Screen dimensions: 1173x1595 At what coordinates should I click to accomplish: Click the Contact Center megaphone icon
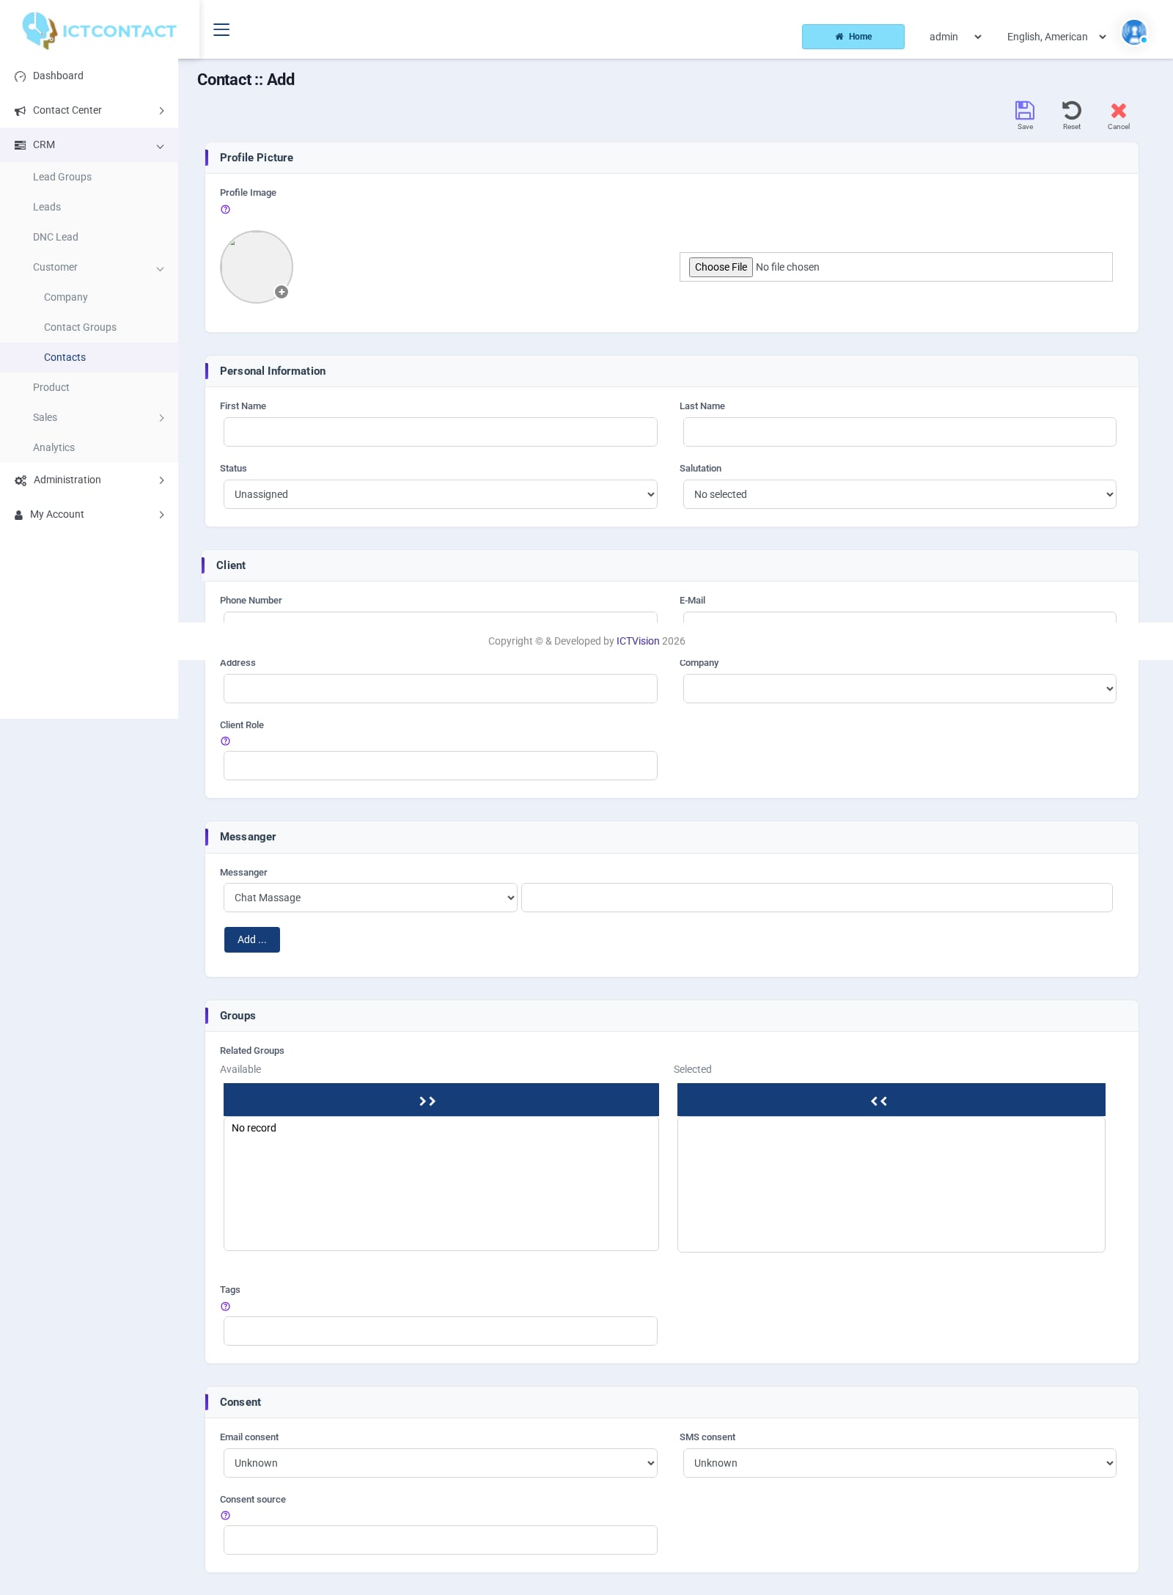click(x=21, y=111)
